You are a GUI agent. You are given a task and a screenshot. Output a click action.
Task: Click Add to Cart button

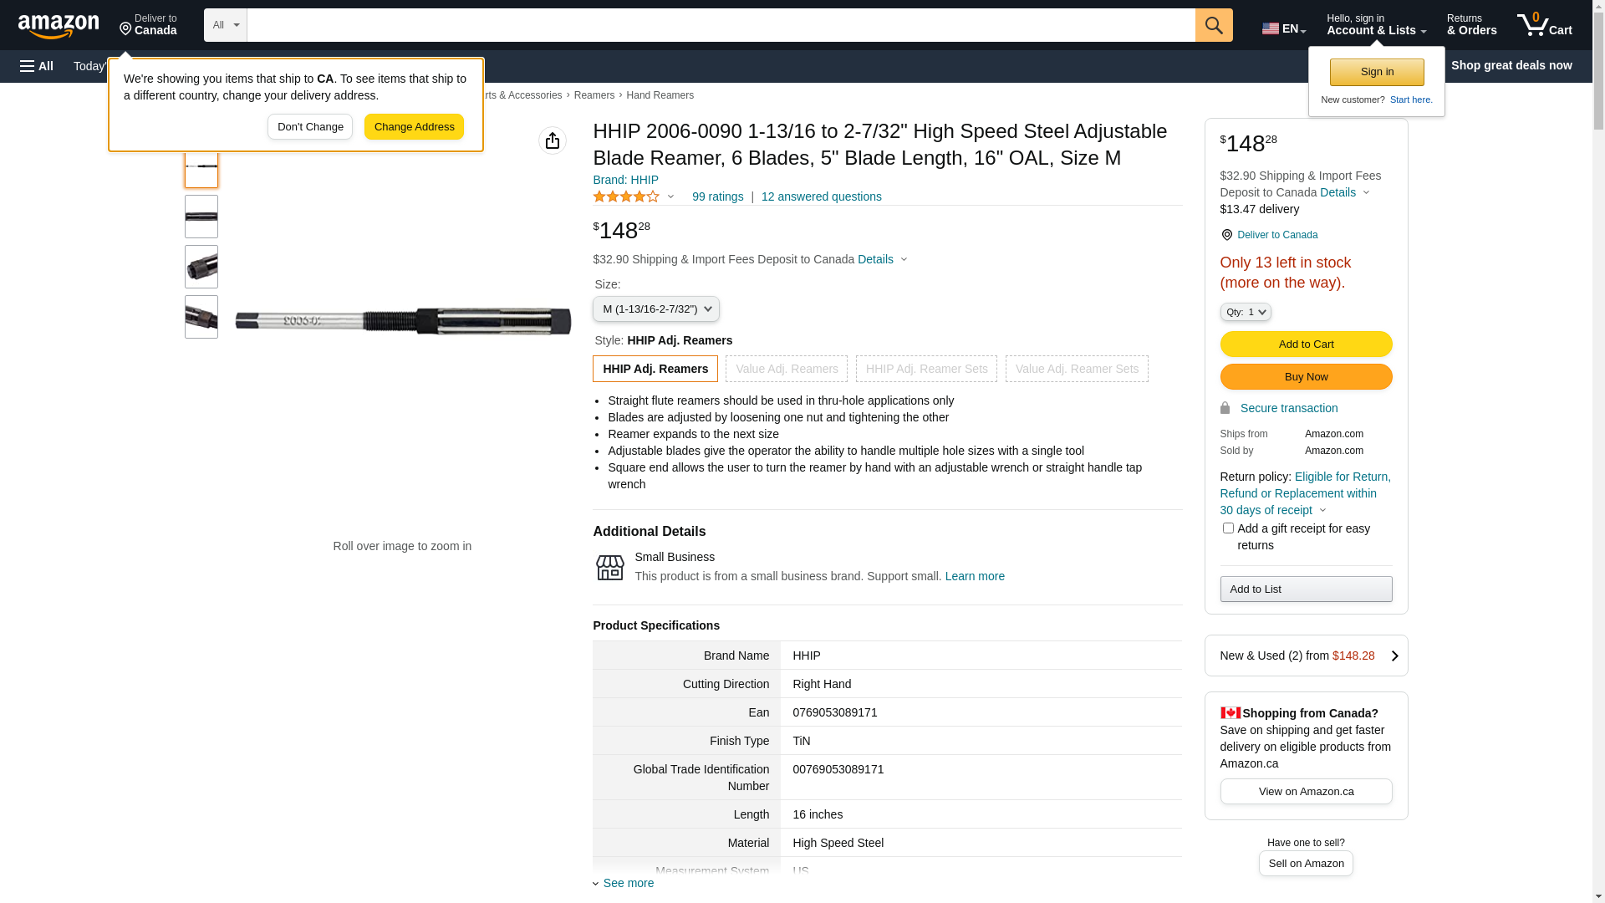(x=1306, y=344)
